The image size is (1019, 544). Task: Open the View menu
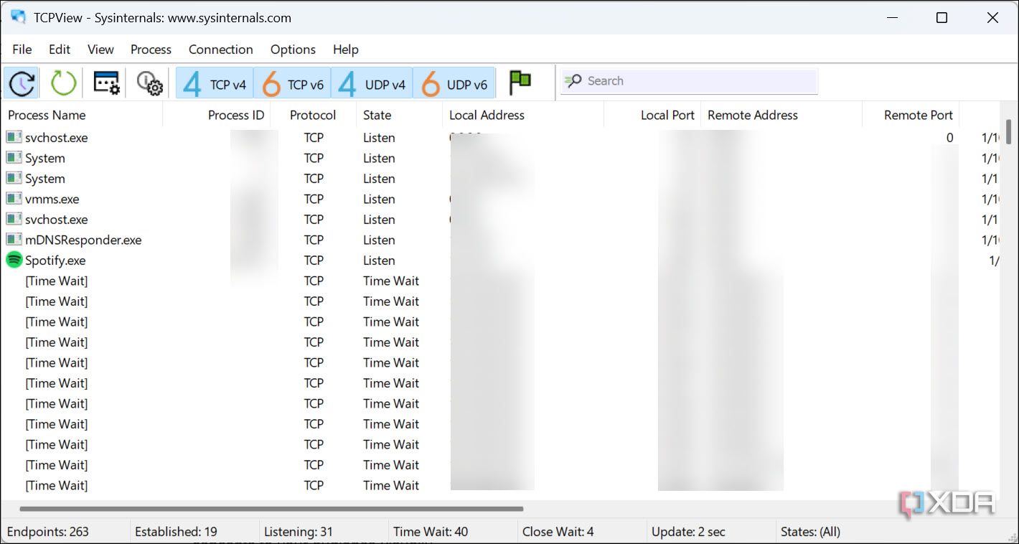click(100, 50)
